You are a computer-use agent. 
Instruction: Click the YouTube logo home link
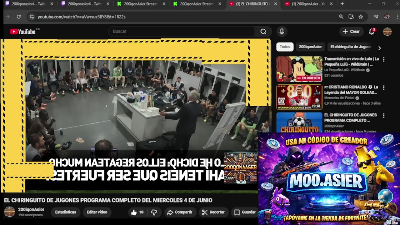(22, 32)
